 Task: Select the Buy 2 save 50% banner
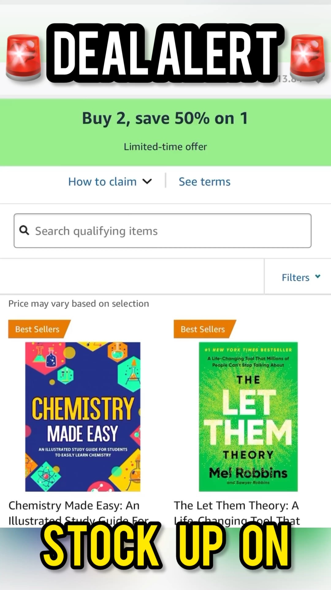[x=165, y=118]
